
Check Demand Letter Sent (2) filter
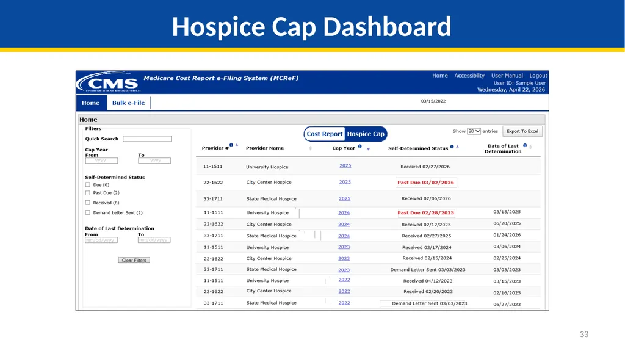click(x=88, y=212)
